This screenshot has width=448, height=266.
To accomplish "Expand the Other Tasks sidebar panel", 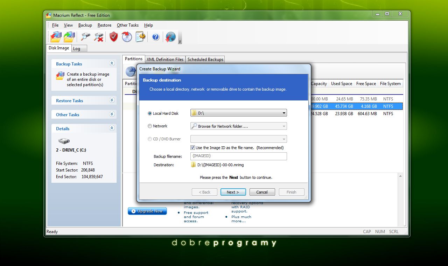I will pyautogui.click(x=112, y=114).
